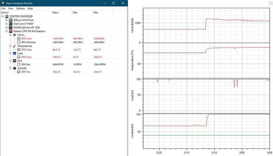
Task: Expand the NVIDIA GeForce GT 1030 node
Action: (6, 27)
